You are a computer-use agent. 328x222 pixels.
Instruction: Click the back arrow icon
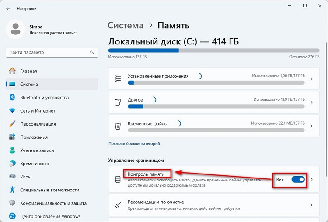[x=8, y=8]
